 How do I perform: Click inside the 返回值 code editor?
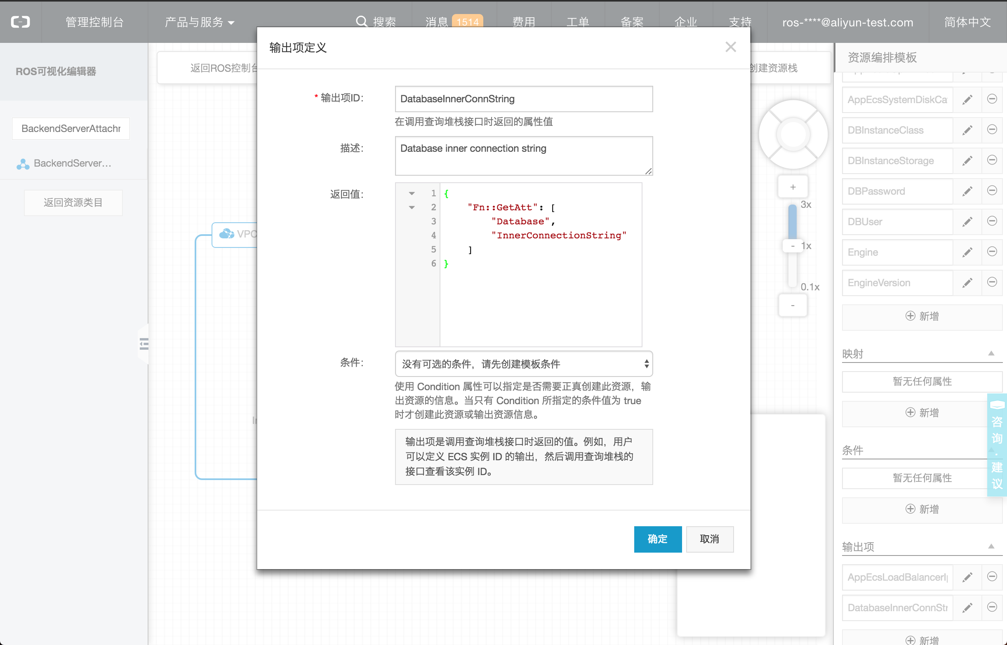pos(540,265)
